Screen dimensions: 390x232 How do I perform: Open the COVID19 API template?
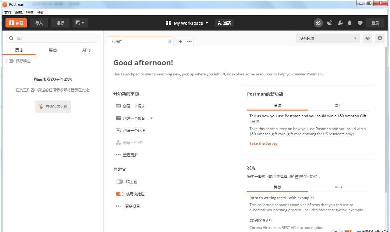click(x=261, y=220)
